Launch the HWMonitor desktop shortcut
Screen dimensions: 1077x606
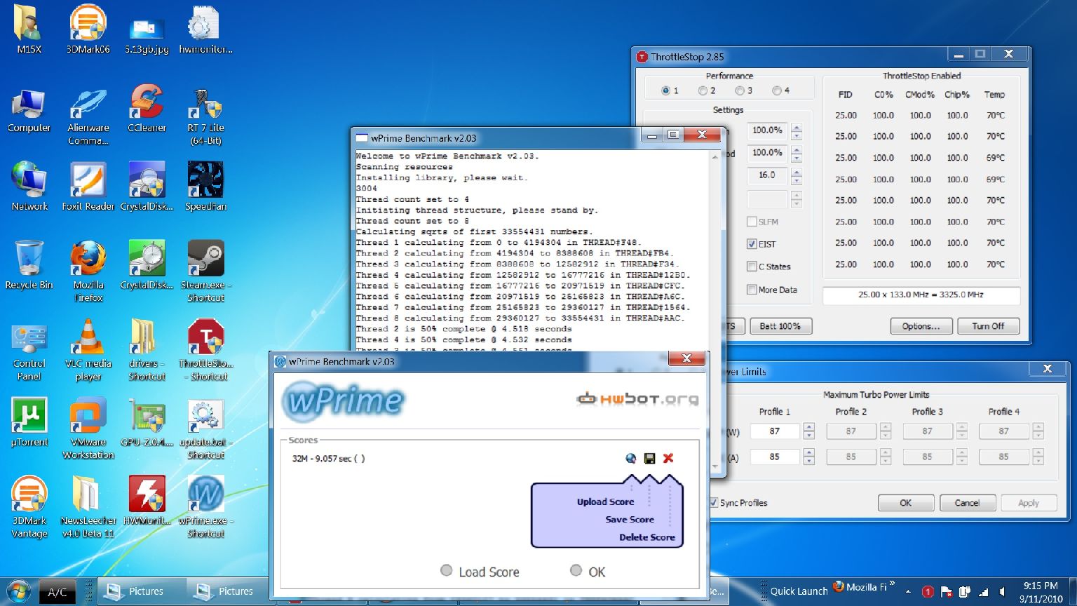point(147,501)
